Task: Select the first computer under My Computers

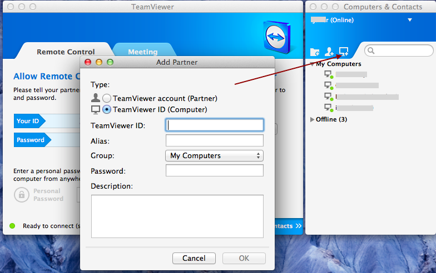Action: (x=345, y=74)
